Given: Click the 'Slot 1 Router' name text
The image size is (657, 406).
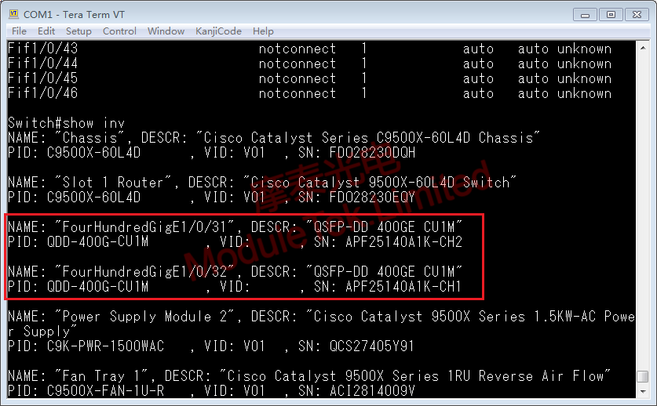Looking at the screenshot, I should tap(113, 183).
